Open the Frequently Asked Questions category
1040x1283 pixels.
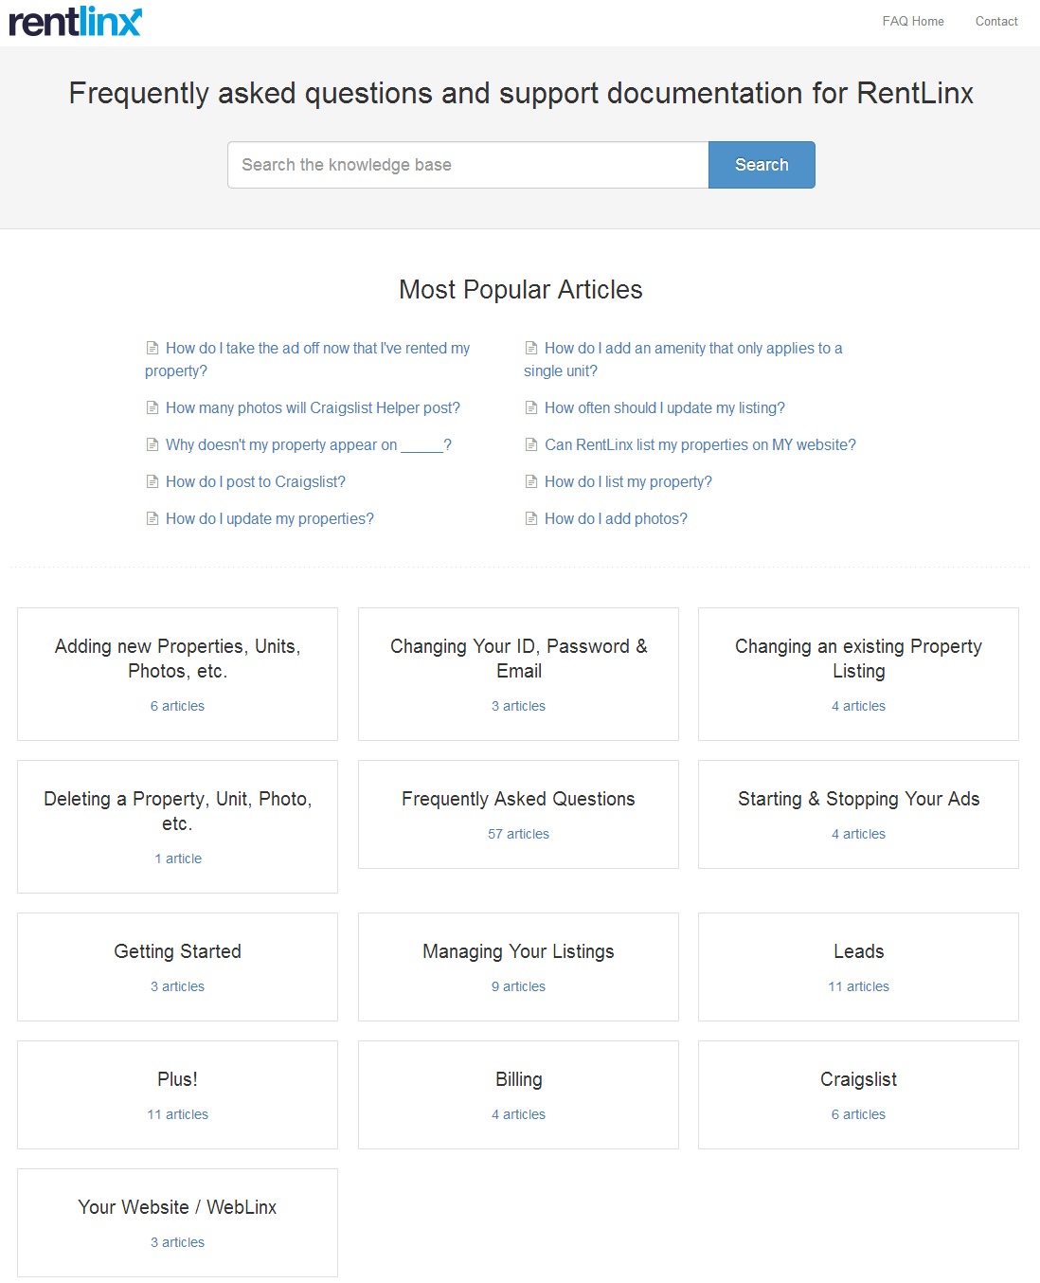click(x=518, y=799)
